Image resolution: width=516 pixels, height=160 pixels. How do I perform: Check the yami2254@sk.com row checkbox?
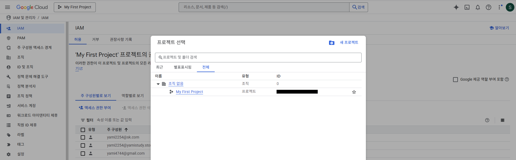pyautogui.click(x=83, y=137)
